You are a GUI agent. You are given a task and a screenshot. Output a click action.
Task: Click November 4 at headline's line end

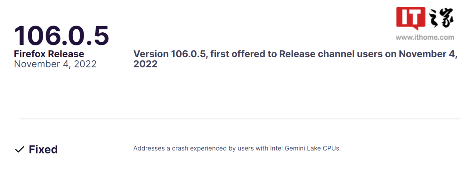click(x=428, y=54)
